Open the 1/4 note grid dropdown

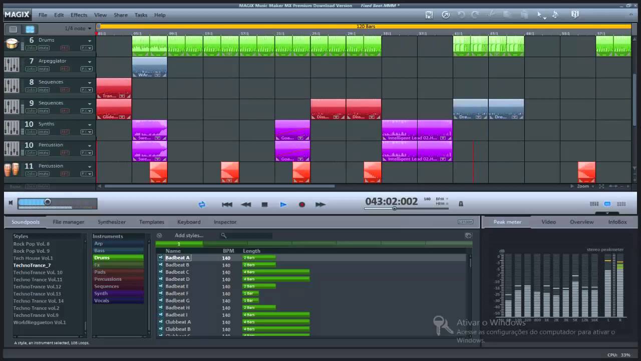tap(79, 29)
